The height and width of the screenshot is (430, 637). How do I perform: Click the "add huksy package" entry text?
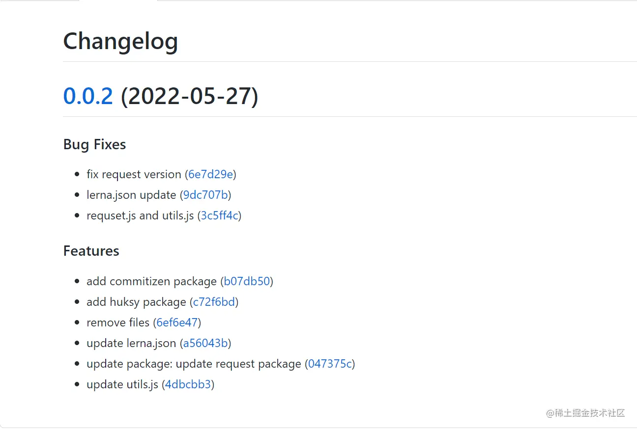(136, 302)
